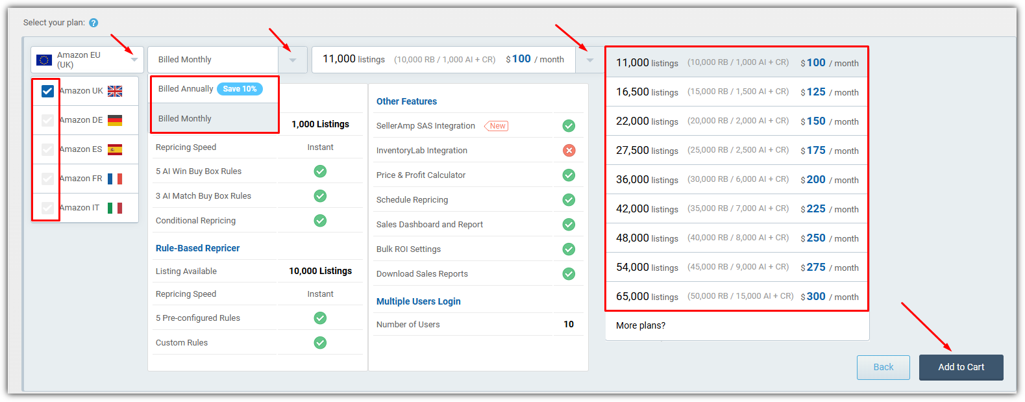Toggle the Amazon ES checkbox

pyautogui.click(x=47, y=149)
